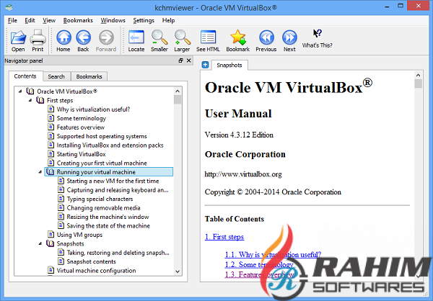The width and height of the screenshot is (433, 301).
Task: Select 'Starting VirtualBox' tree item
Action: (81, 154)
